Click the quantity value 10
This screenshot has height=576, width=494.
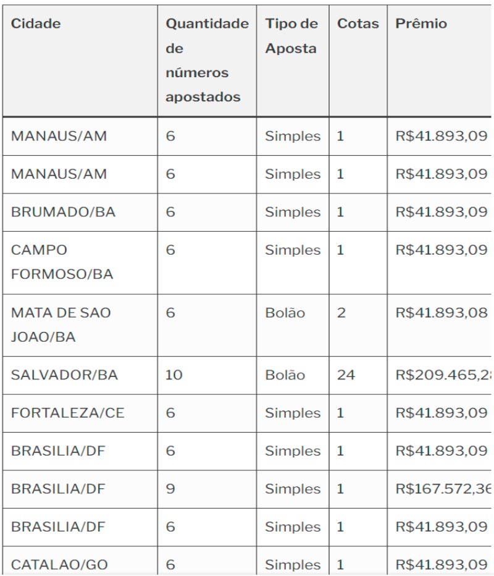(174, 375)
